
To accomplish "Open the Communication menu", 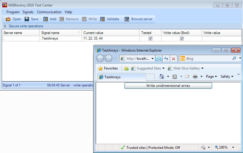I will (49, 12).
